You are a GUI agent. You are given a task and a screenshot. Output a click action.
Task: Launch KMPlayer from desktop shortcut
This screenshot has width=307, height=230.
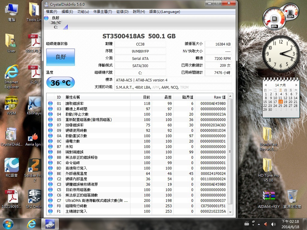(34, 106)
